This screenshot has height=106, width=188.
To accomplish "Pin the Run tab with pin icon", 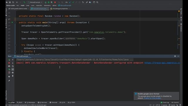I will (x=9, y=81).
